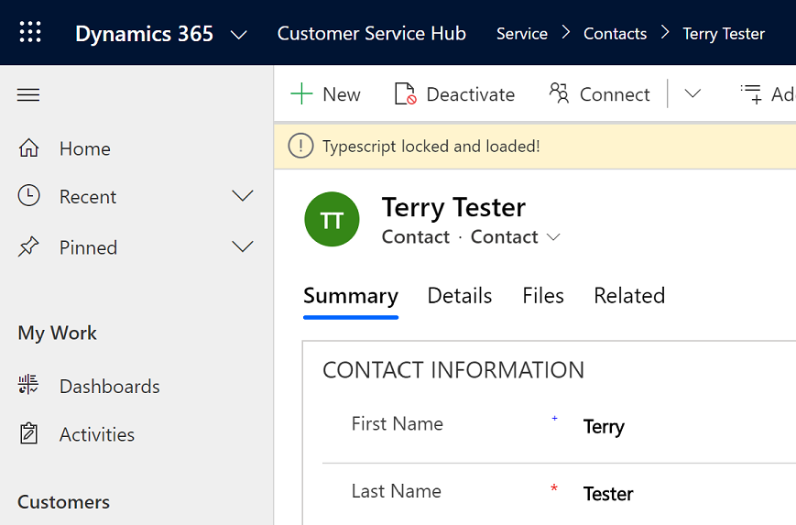Image resolution: width=796 pixels, height=525 pixels.
Task: Click the green TT contact avatar
Action: point(332,220)
